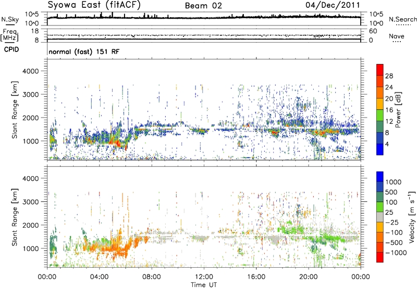The image size is (417, 288).
Task: Click the 'Time UT' axis label
Action: coord(204,284)
